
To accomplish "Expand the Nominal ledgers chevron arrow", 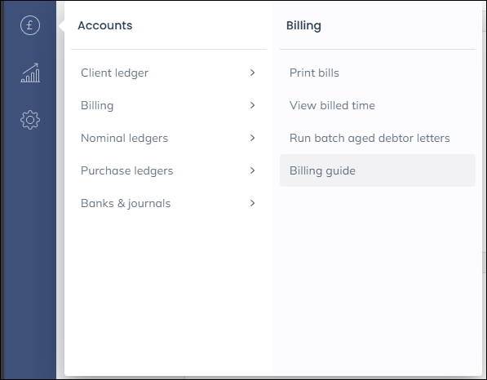I will point(252,138).
